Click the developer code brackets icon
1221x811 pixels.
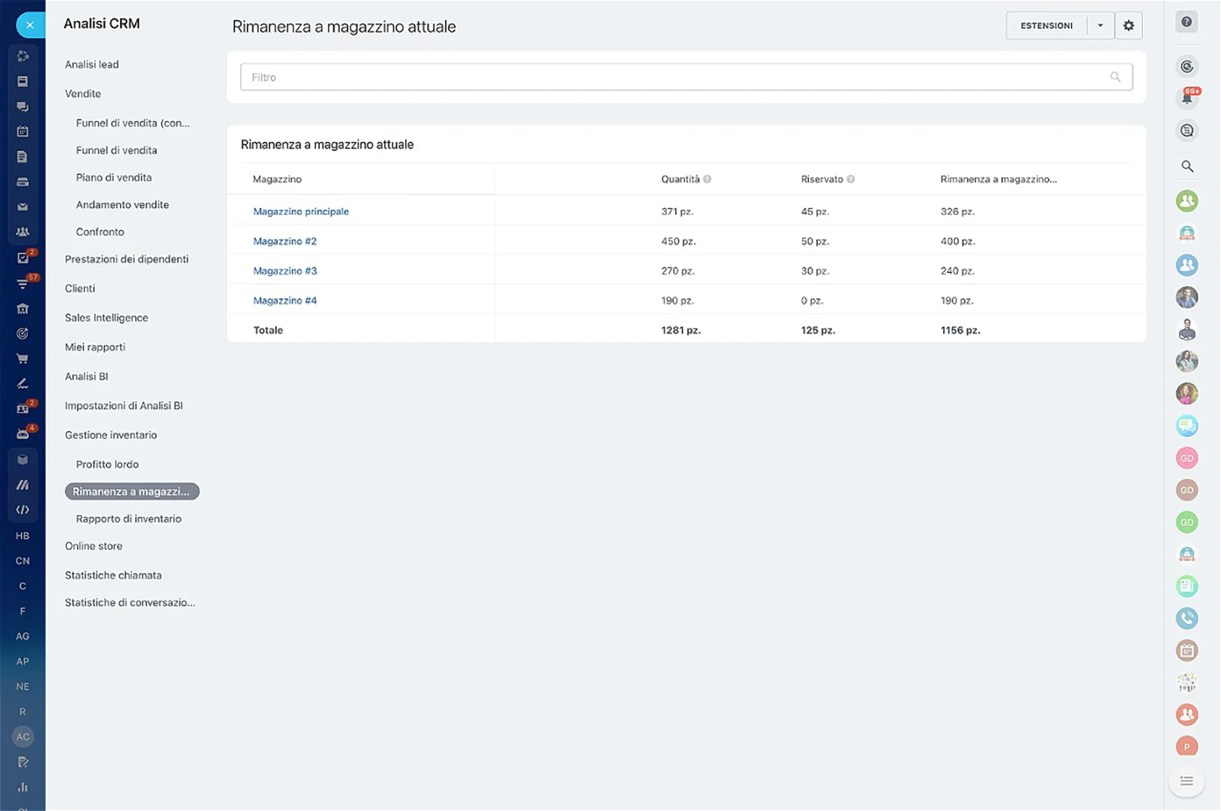[22, 509]
